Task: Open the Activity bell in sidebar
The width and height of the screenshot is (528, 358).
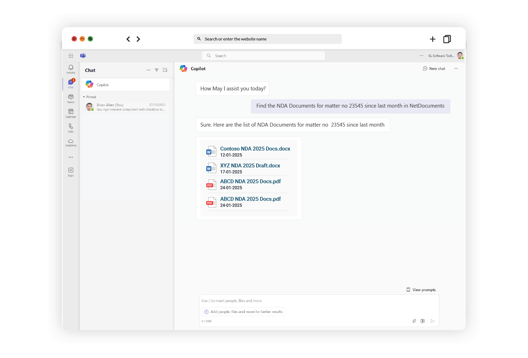Action: pyautogui.click(x=71, y=69)
